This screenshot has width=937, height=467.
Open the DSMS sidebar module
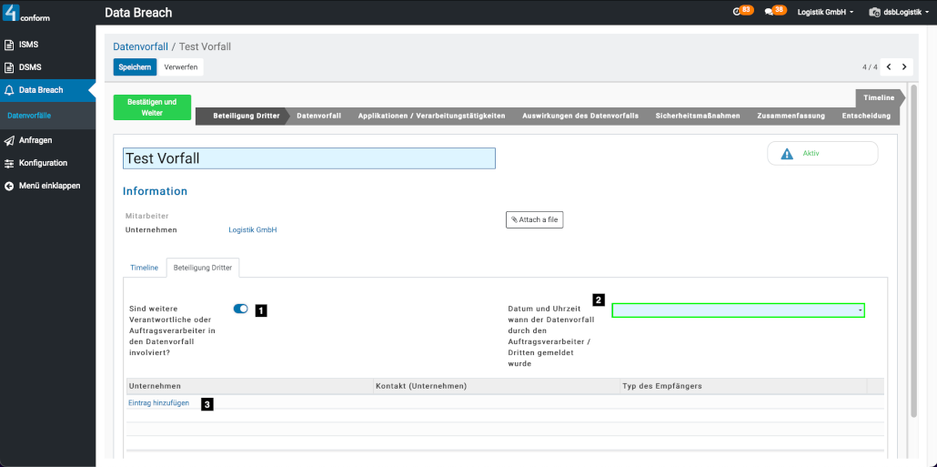click(30, 67)
